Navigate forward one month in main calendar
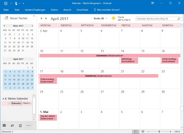The width and height of the screenshot is (184, 134). [46, 18]
